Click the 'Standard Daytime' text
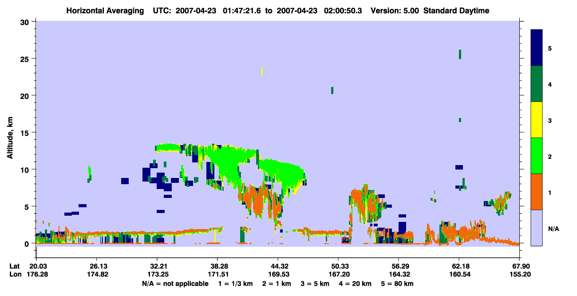 click(x=456, y=11)
